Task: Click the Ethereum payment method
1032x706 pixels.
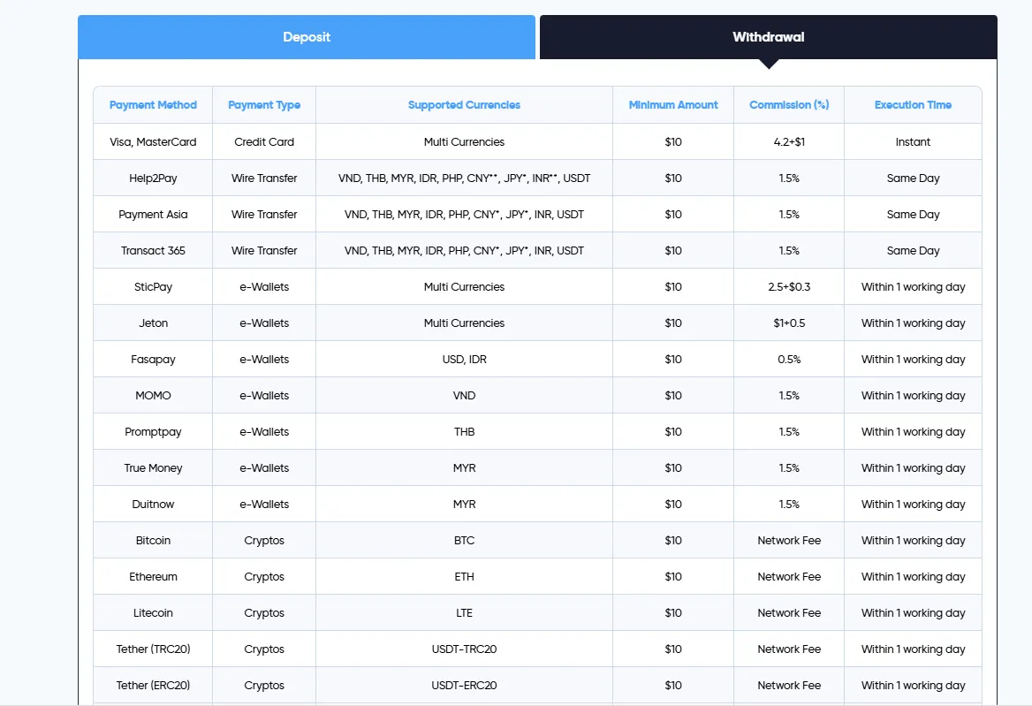Action: point(153,576)
